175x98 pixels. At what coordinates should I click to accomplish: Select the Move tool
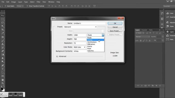coord(2,16)
